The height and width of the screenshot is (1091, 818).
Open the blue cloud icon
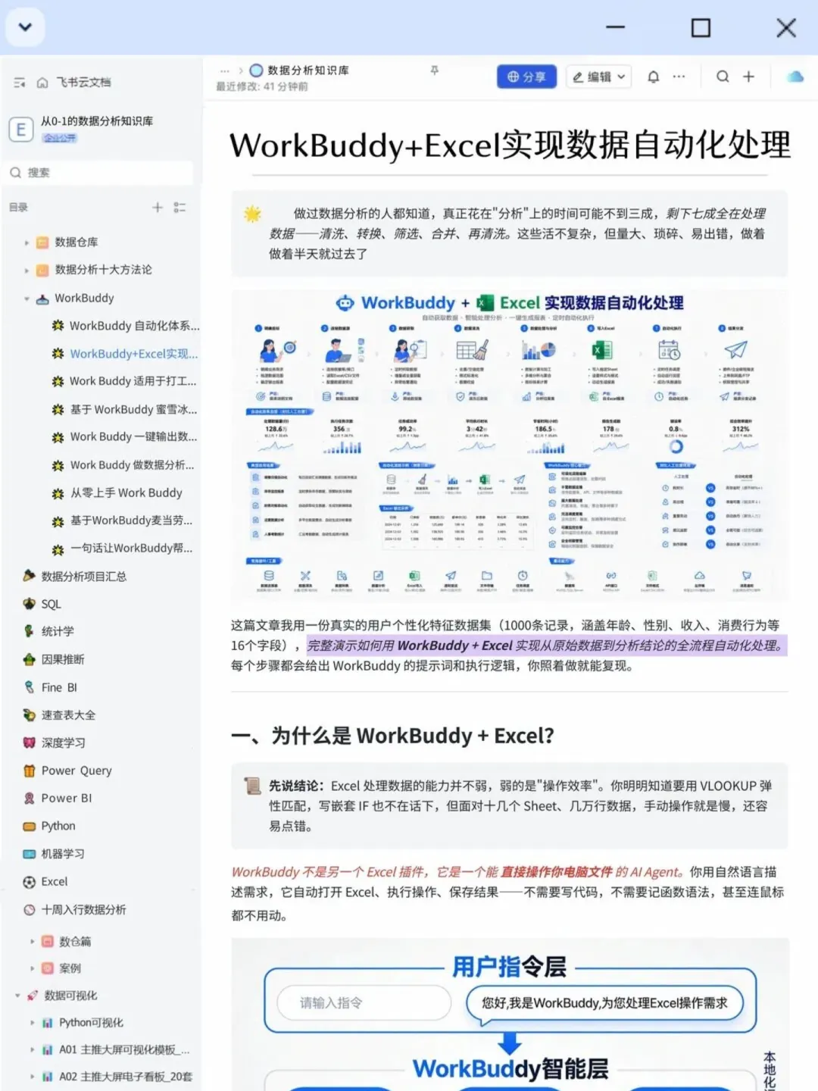(795, 77)
